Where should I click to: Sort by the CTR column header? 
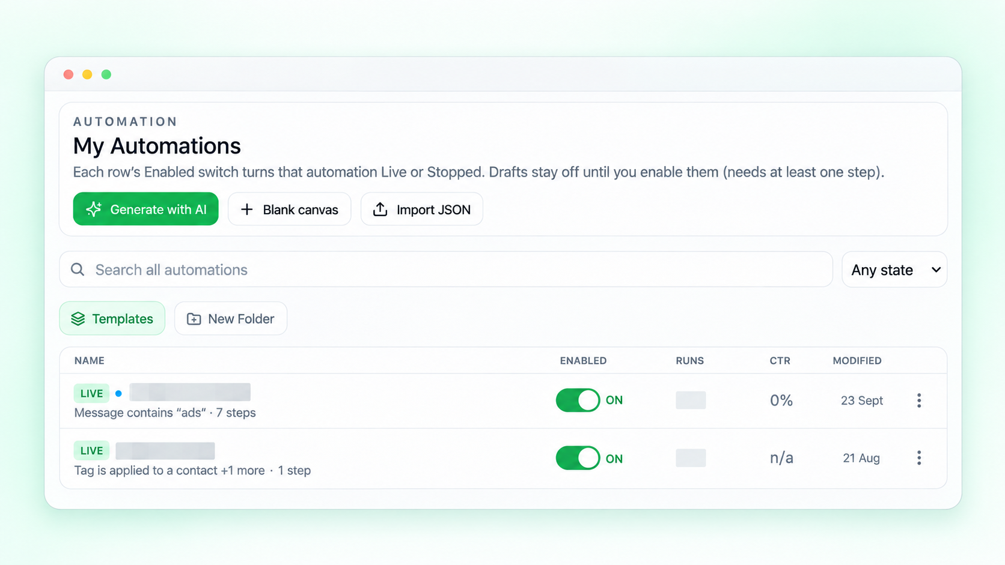[780, 361]
